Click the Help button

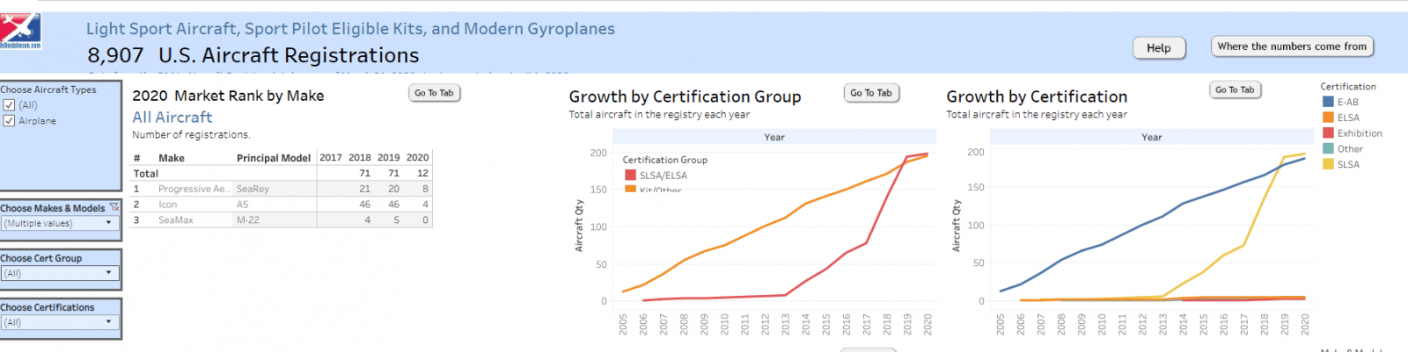pyautogui.click(x=1158, y=48)
